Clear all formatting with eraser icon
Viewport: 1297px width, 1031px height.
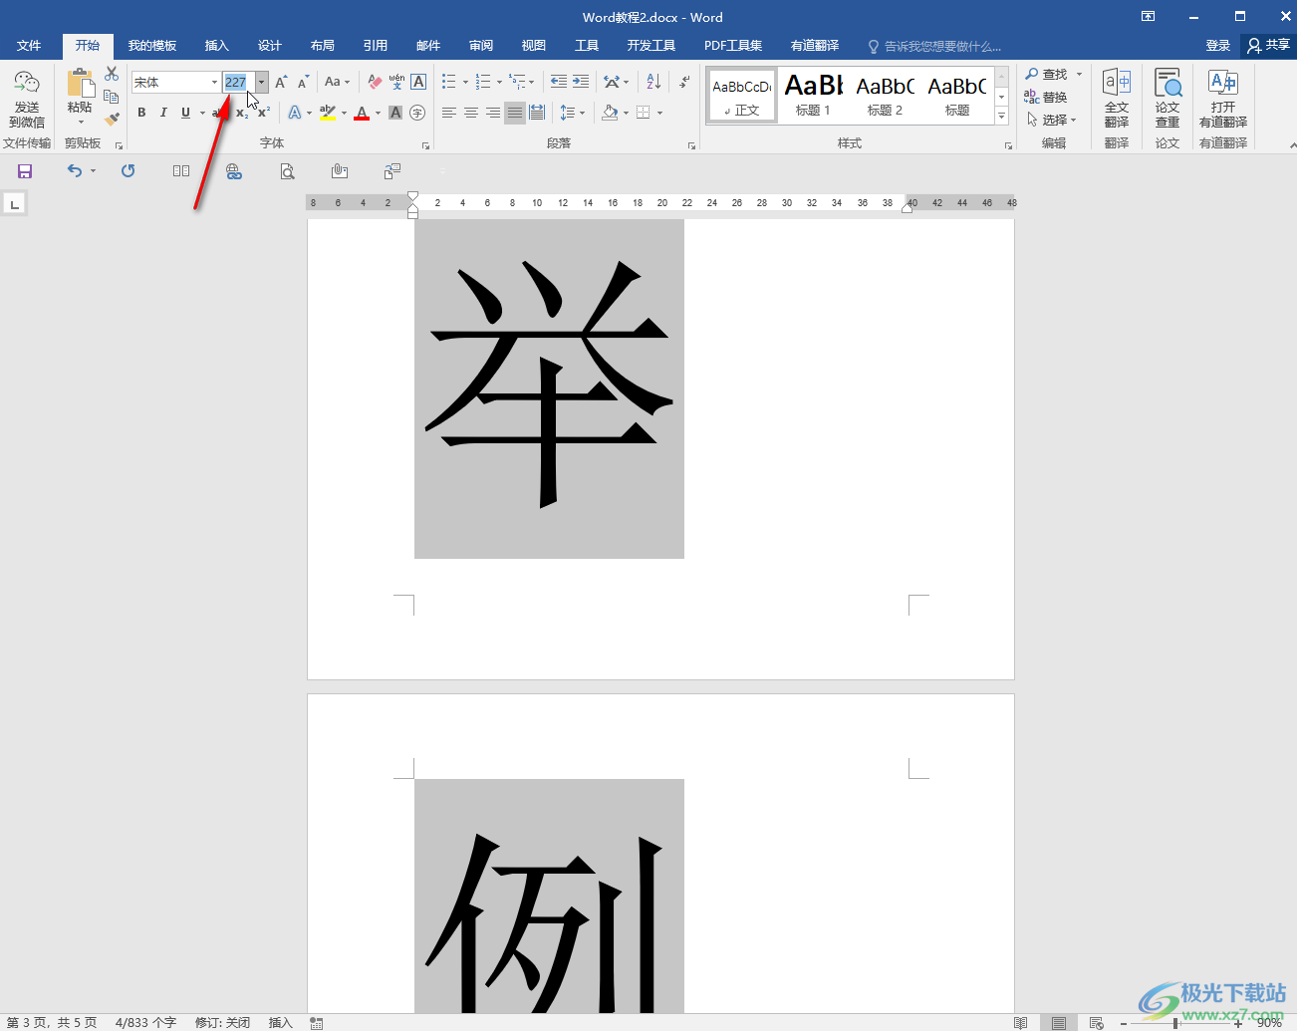pyautogui.click(x=375, y=82)
